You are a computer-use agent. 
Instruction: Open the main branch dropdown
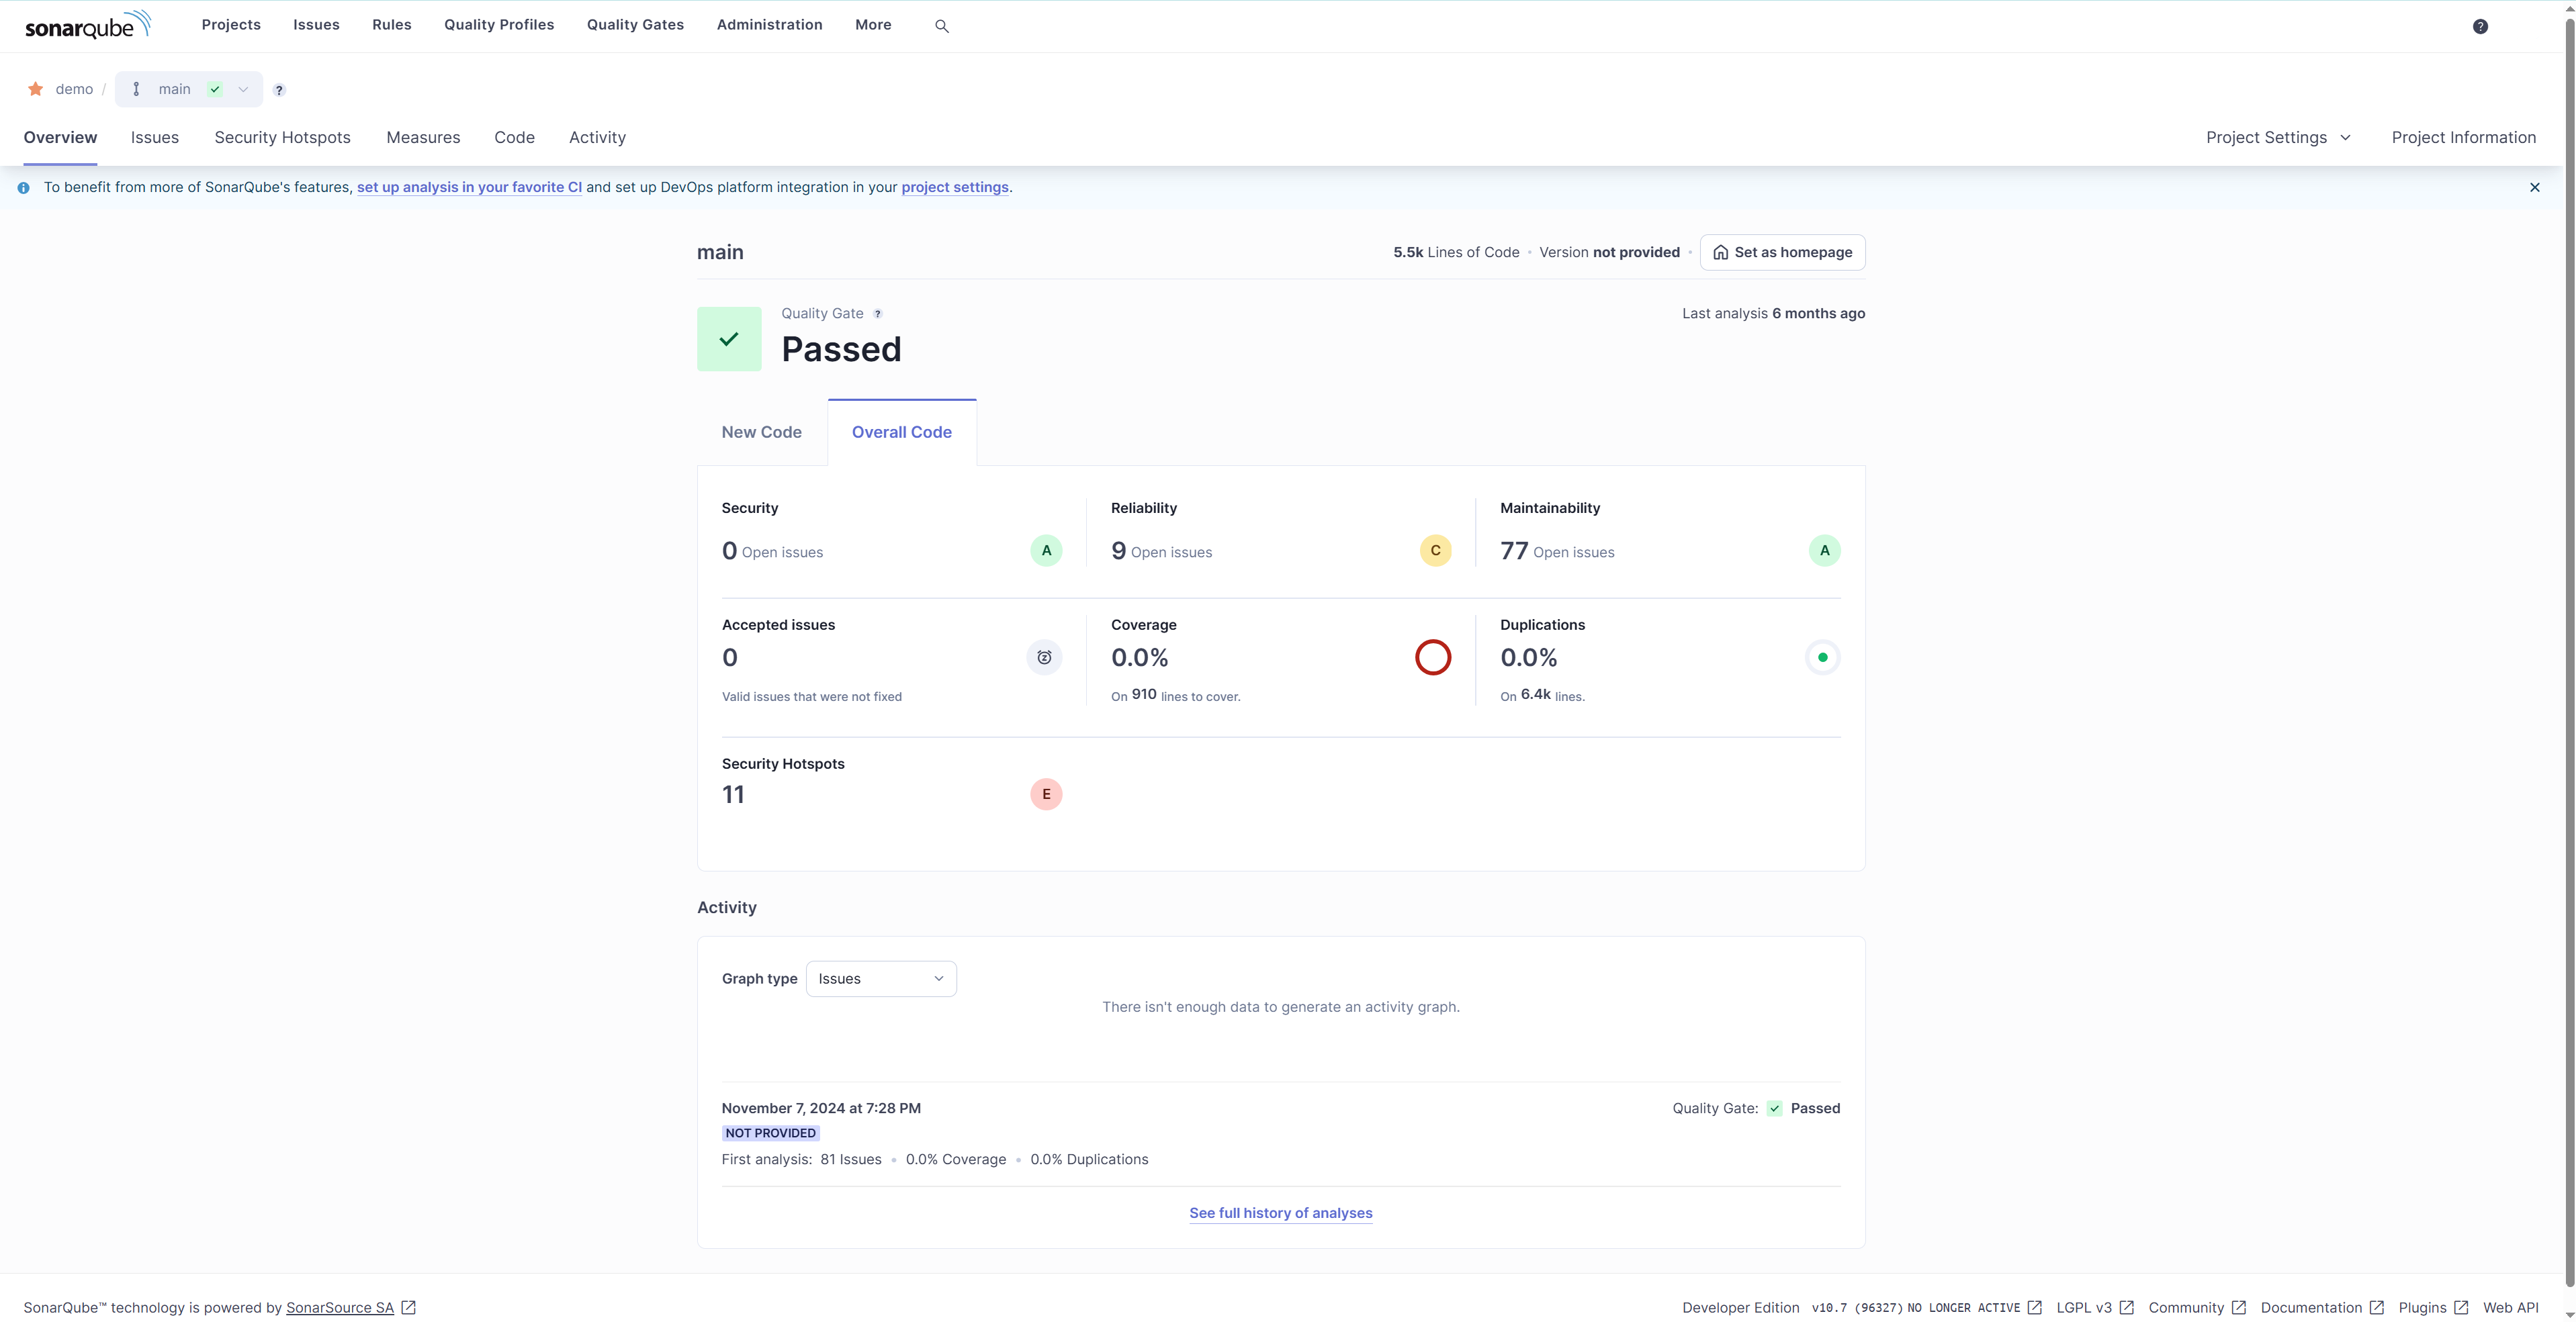[189, 89]
